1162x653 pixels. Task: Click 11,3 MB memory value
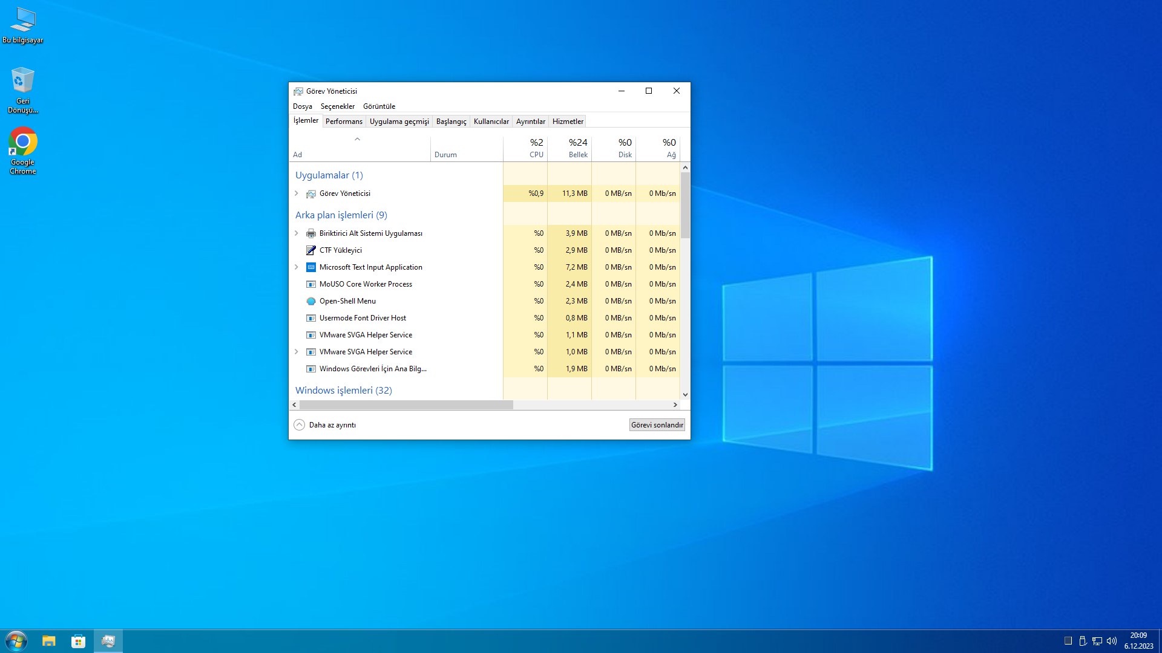(575, 193)
